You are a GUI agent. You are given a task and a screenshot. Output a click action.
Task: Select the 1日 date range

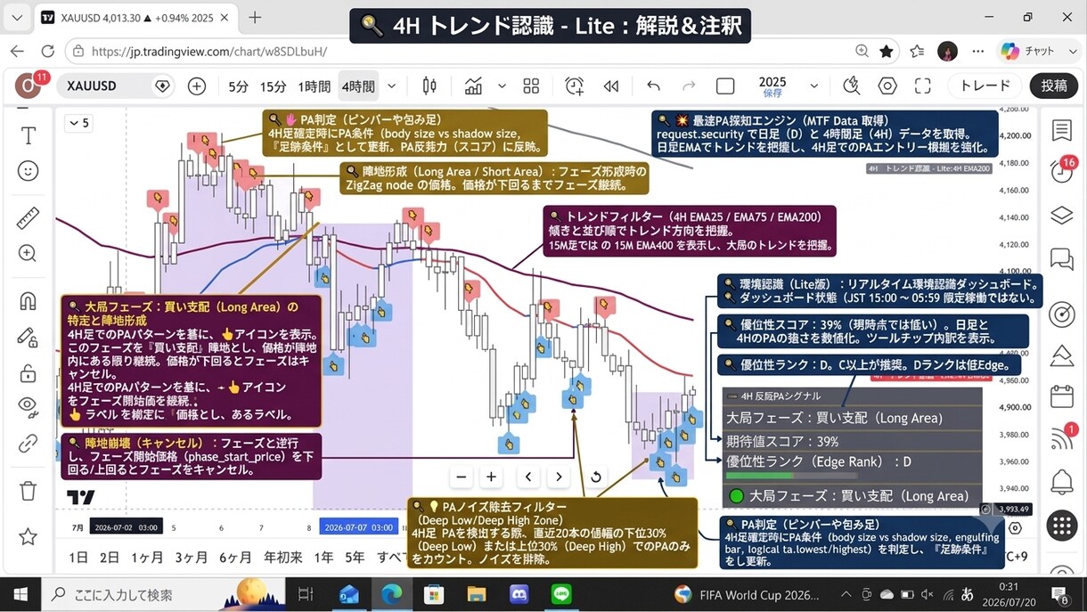pos(78,558)
